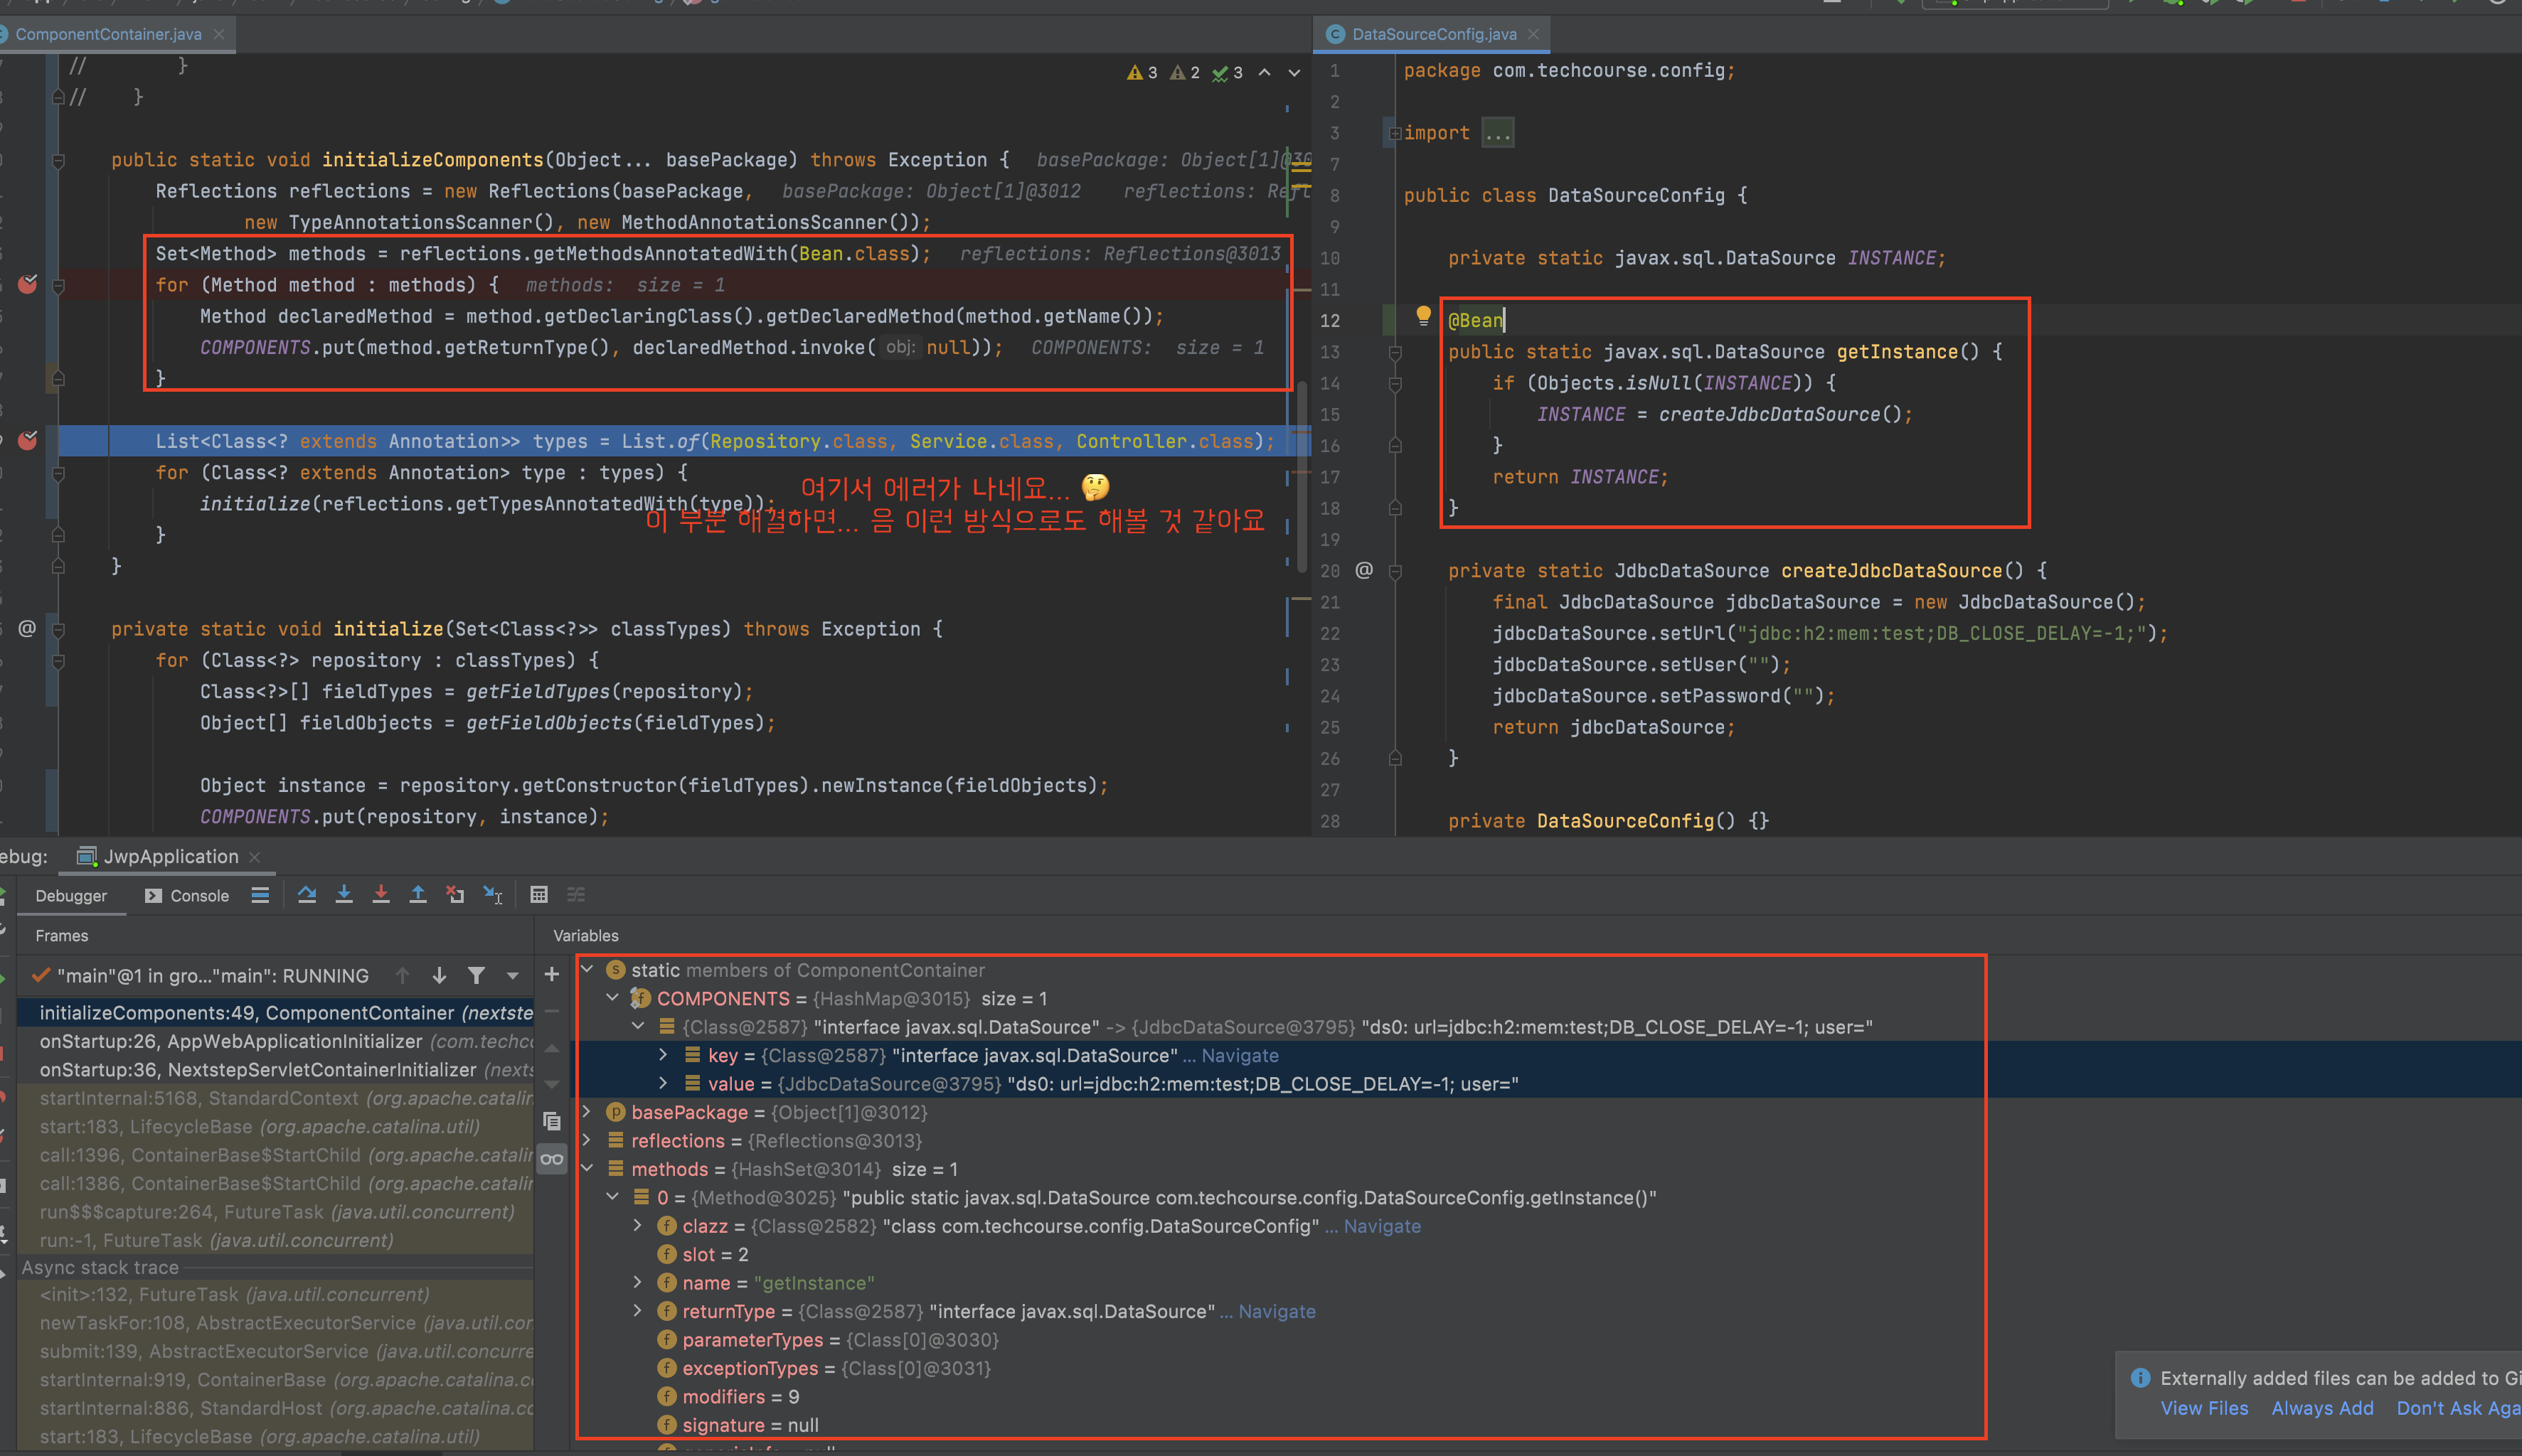Expand the reflections variable node
2522x1456 pixels.
[588, 1140]
